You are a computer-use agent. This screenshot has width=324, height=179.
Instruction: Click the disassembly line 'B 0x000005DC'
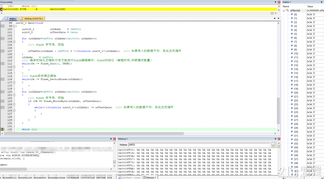(51, 9)
